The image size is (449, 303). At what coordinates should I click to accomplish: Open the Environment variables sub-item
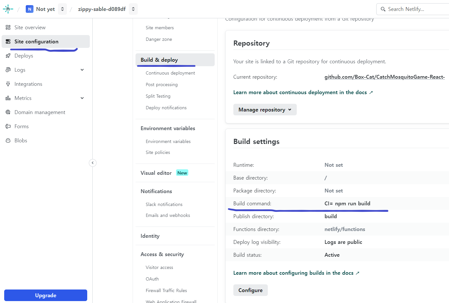coord(168,141)
